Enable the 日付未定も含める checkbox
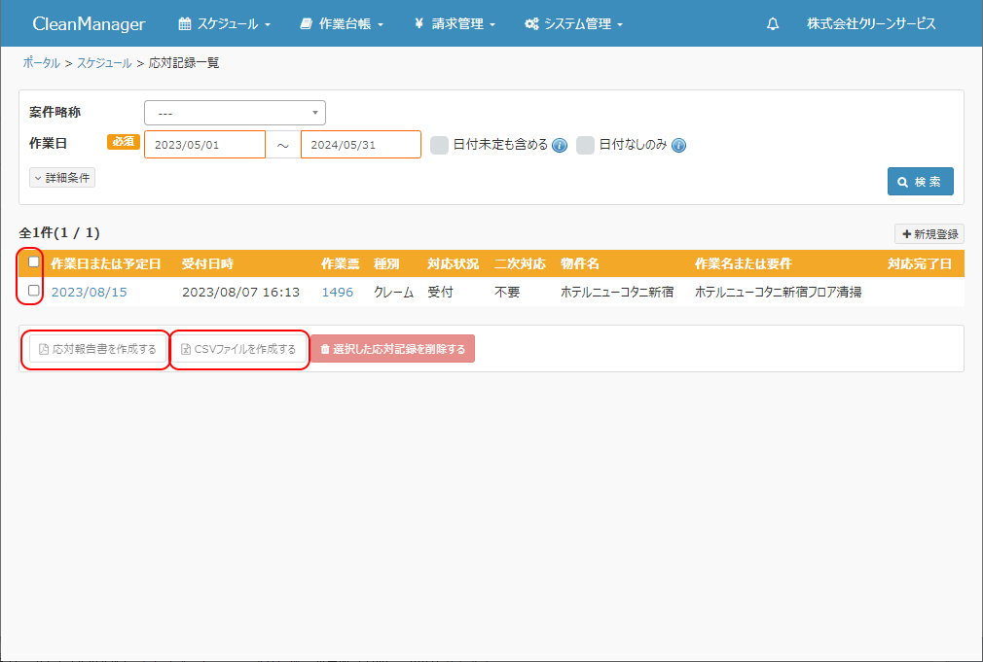Viewport: 983px width, 662px height. click(440, 145)
